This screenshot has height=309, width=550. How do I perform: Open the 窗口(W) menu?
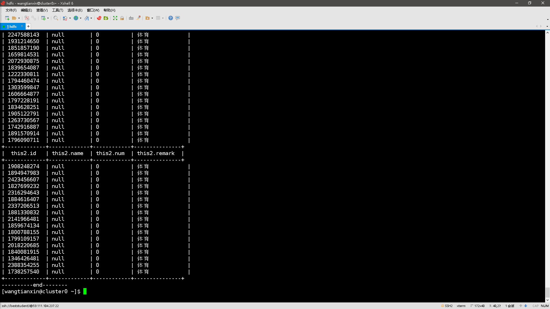(93, 10)
